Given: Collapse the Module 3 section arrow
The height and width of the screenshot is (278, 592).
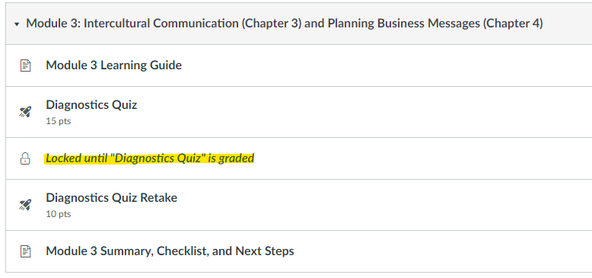Looking at the screenshot, I should [x=16, y=24].
